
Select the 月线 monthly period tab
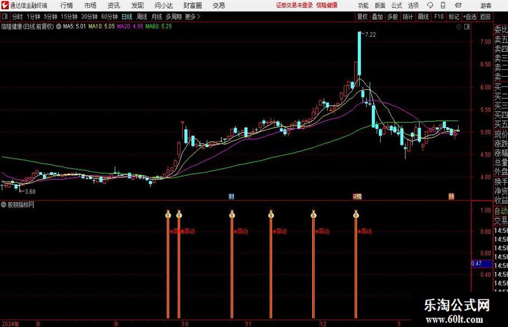click(x=156, y=17)
